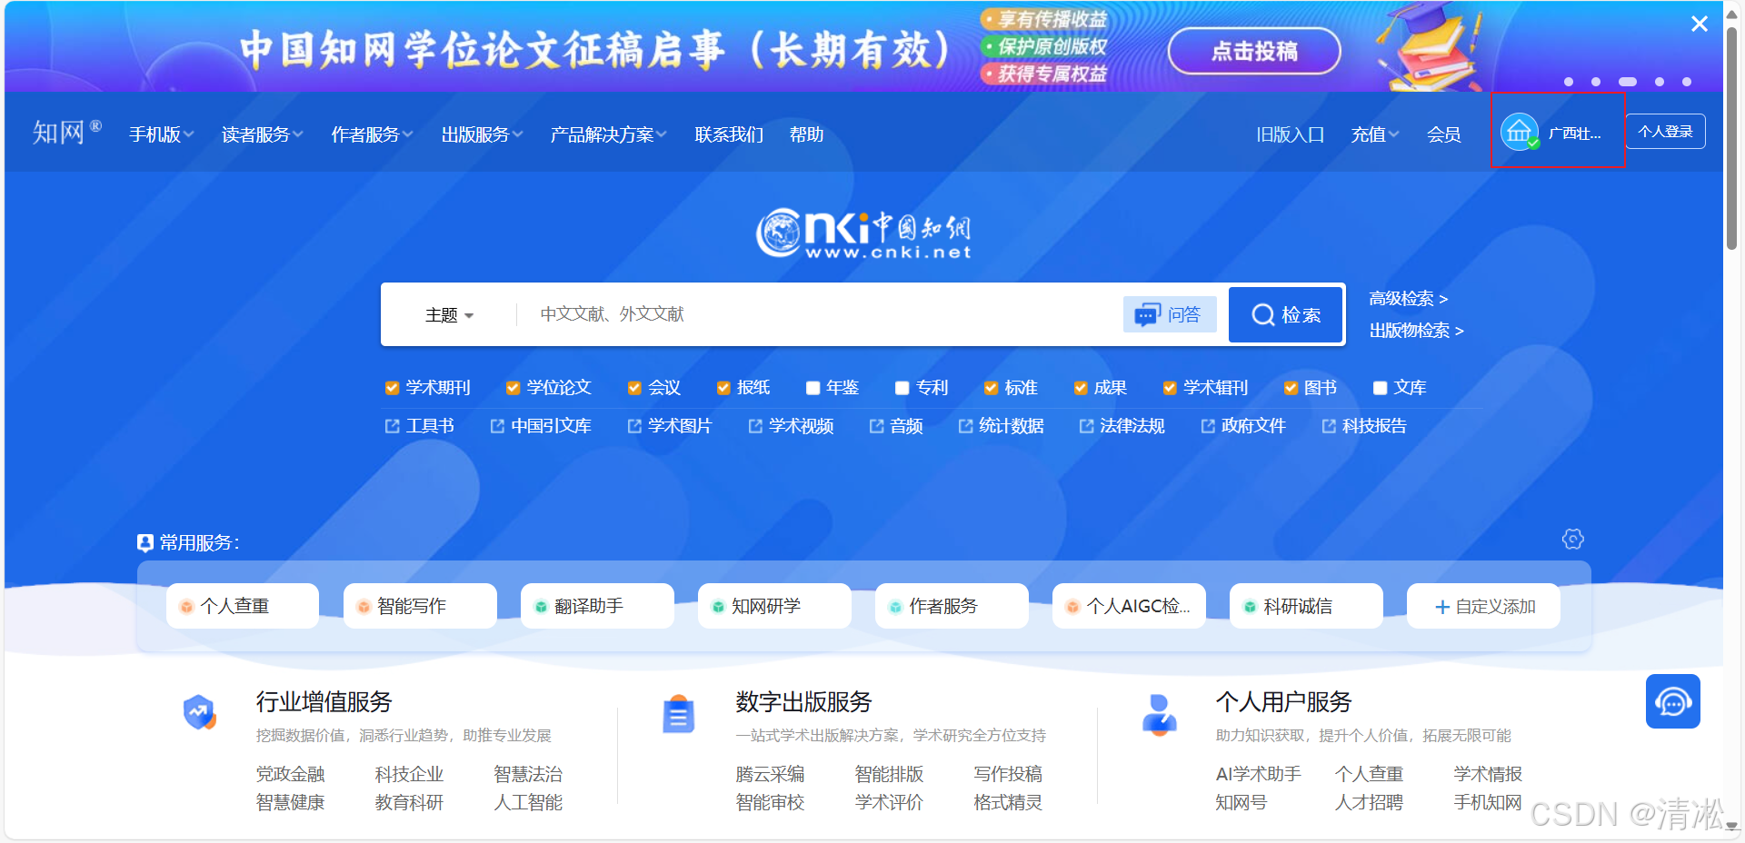This screenshot has width=1745, height=843.
Task: Open 学术视频 external link
Action: 791,426
